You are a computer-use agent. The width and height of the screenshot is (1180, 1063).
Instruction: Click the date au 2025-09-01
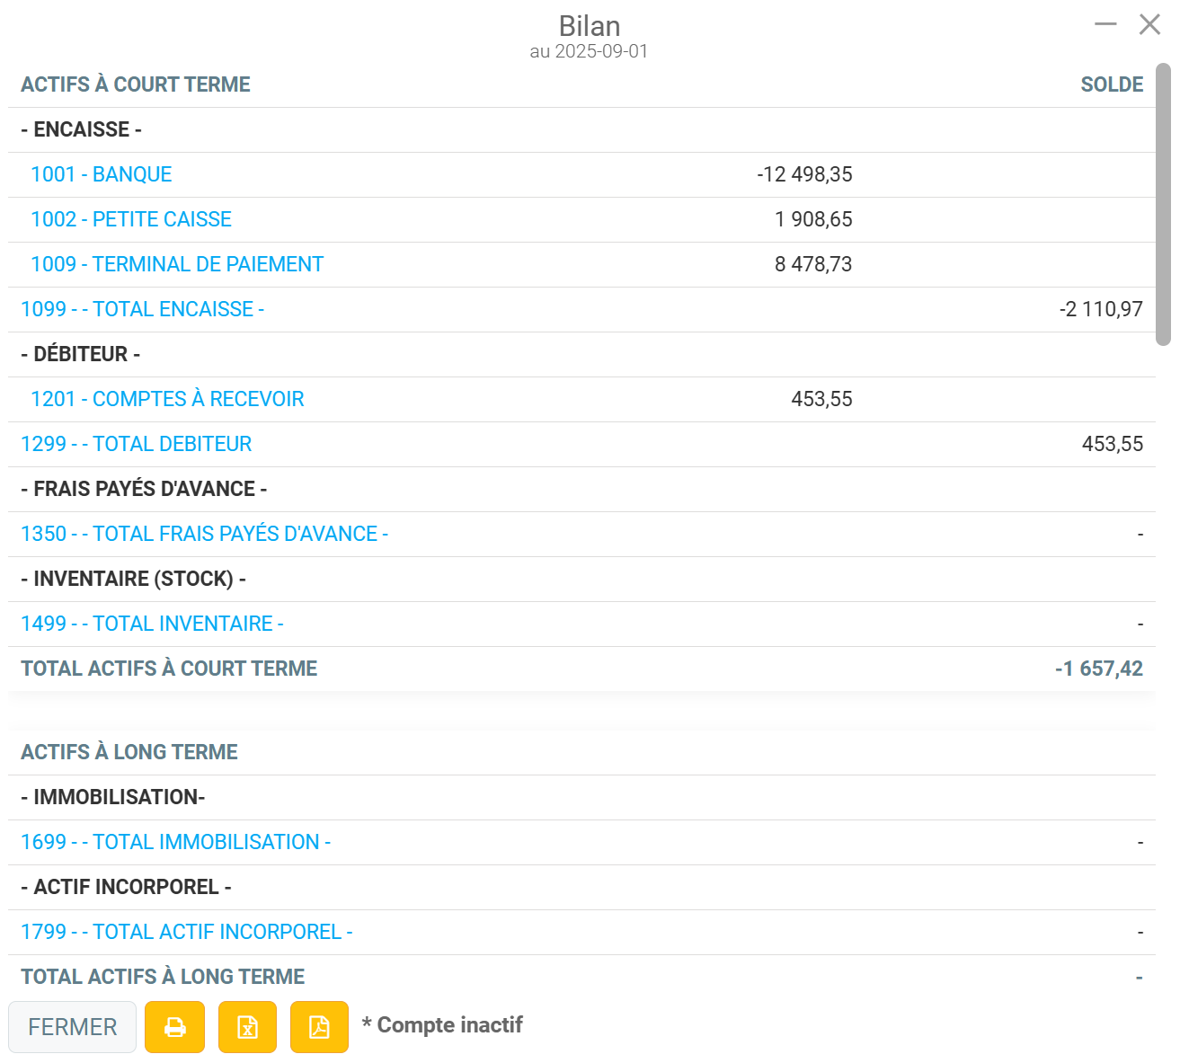(x=589, y=51)
